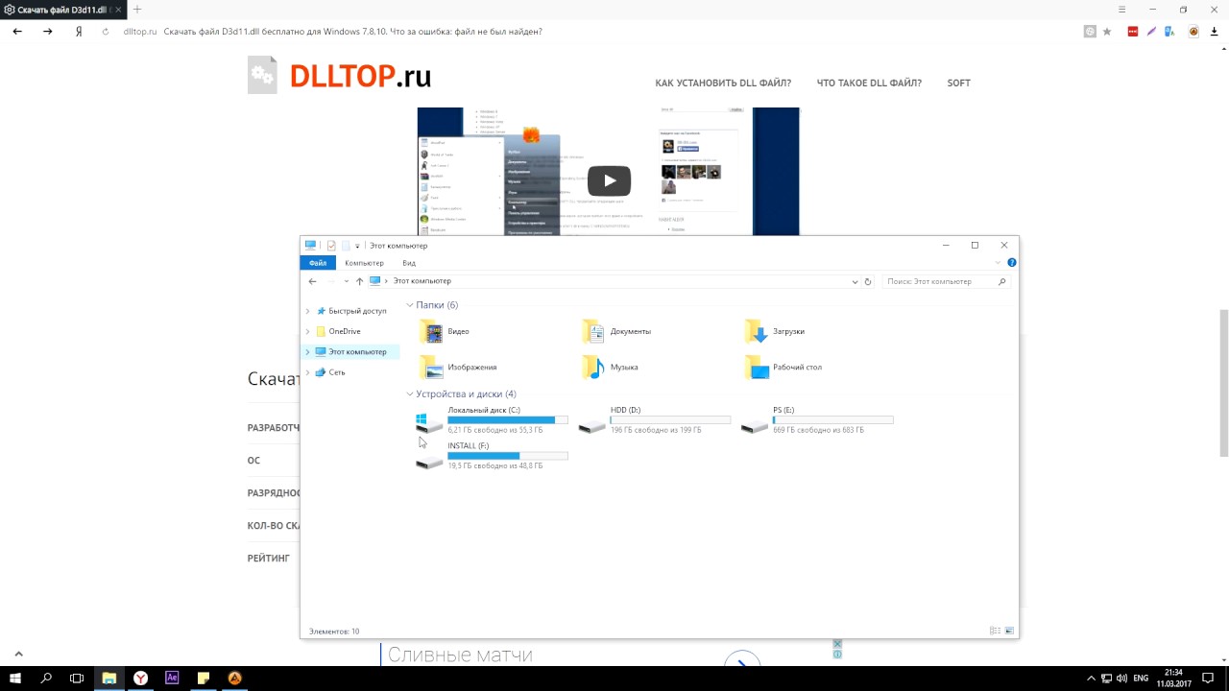The height and width of the screenshot is (691, 1229).
Task: Reload the browser page
Action: [106, 32]
